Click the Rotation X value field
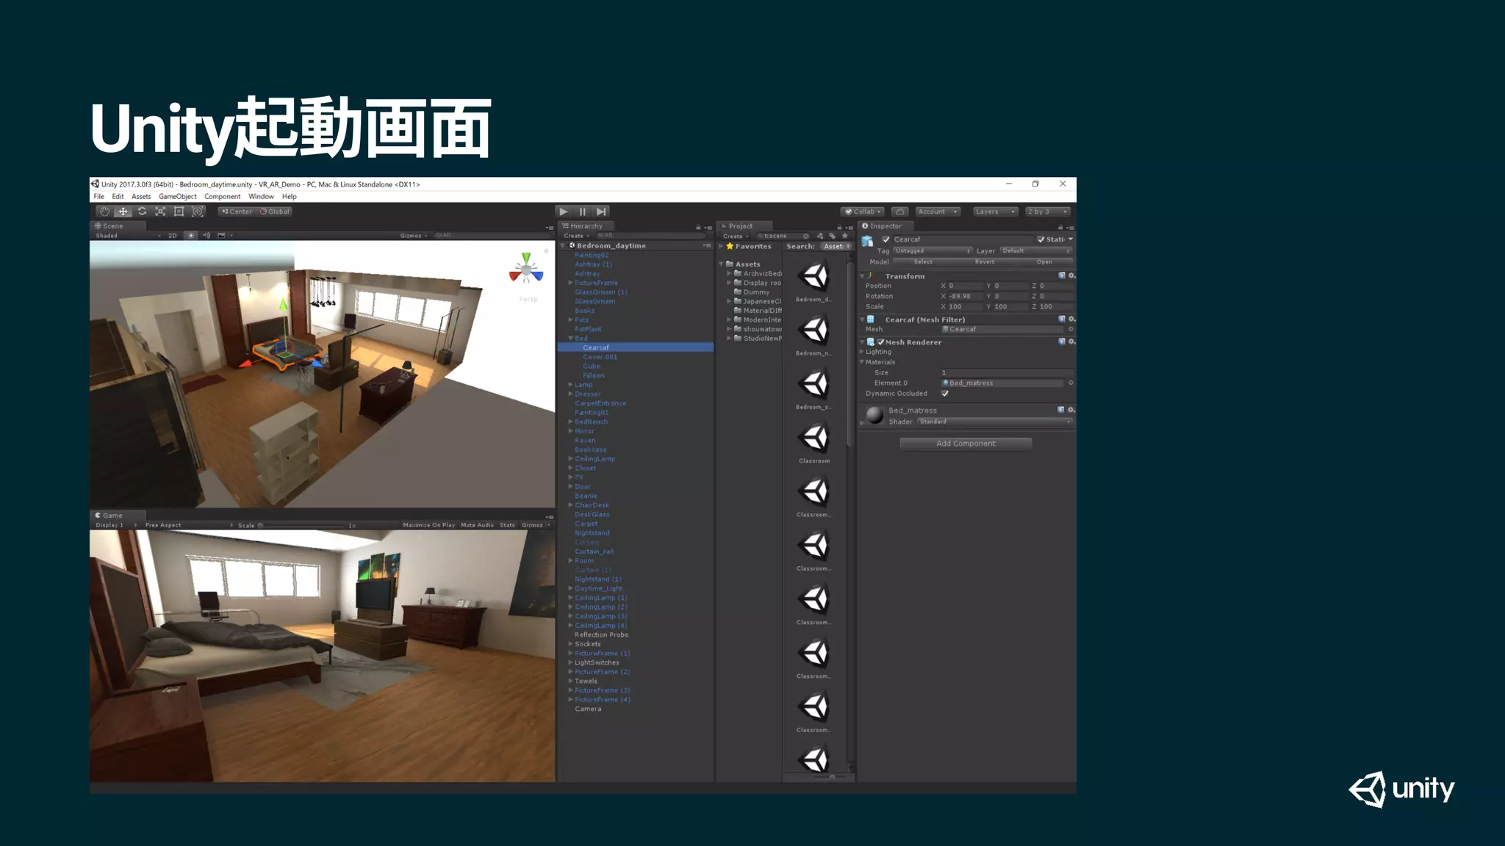Screen dimensions: 1505x846 [x=965, y=296]
